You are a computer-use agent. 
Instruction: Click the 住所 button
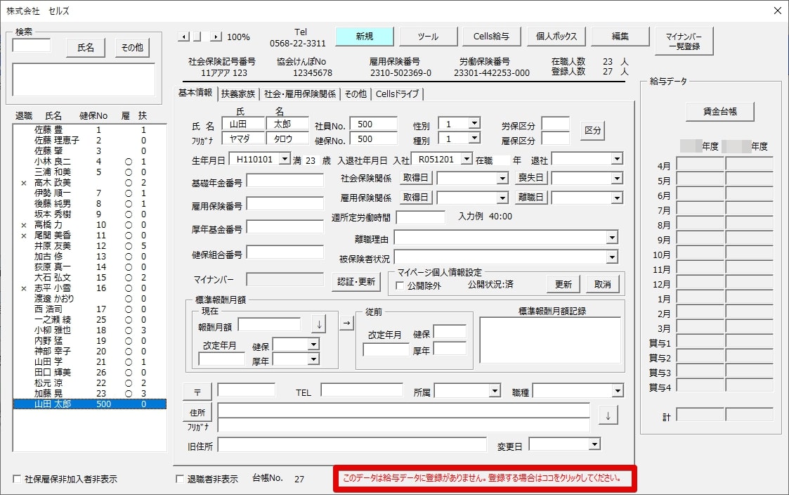click(197, 413)
